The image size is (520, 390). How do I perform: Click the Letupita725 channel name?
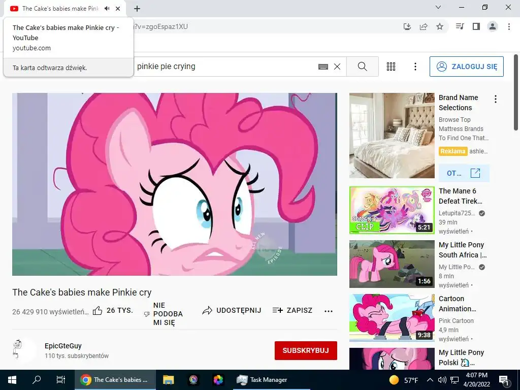(457, 213)
